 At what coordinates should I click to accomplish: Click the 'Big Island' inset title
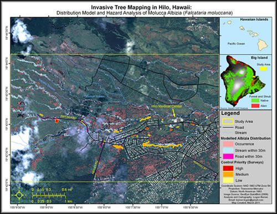tap(259, 58)
